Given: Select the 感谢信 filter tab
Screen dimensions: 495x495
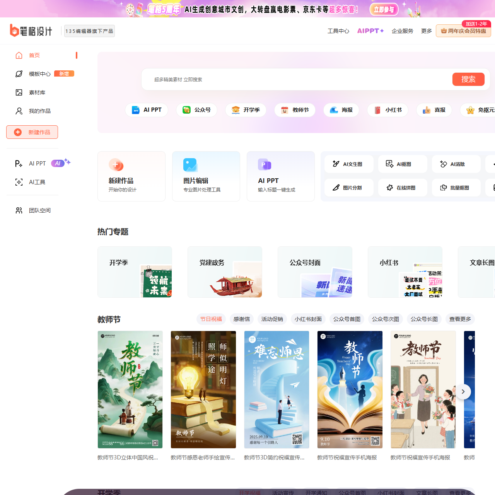Looking at the screenshot, I should [x=241, y=319].
